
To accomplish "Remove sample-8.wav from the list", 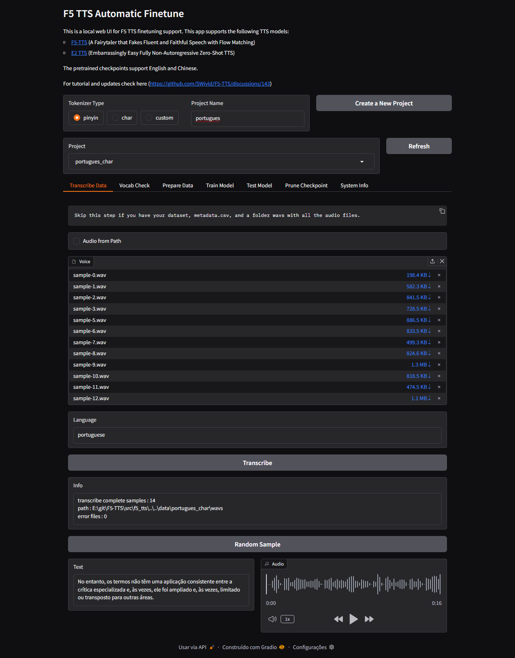I will click(439, 354).
